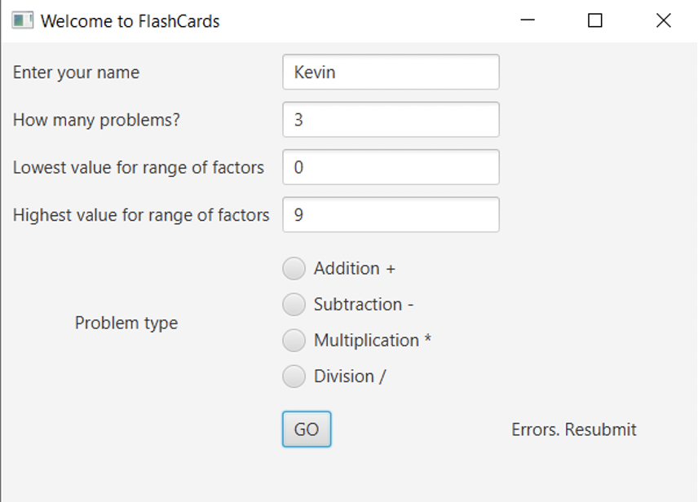Click the name field containing Kevin
This screenshot has width=698, height=502.
pyautogui.click(x=391, y=73)
